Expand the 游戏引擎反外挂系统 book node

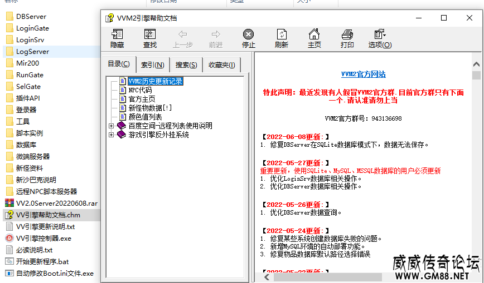click(x=112, y=135)
